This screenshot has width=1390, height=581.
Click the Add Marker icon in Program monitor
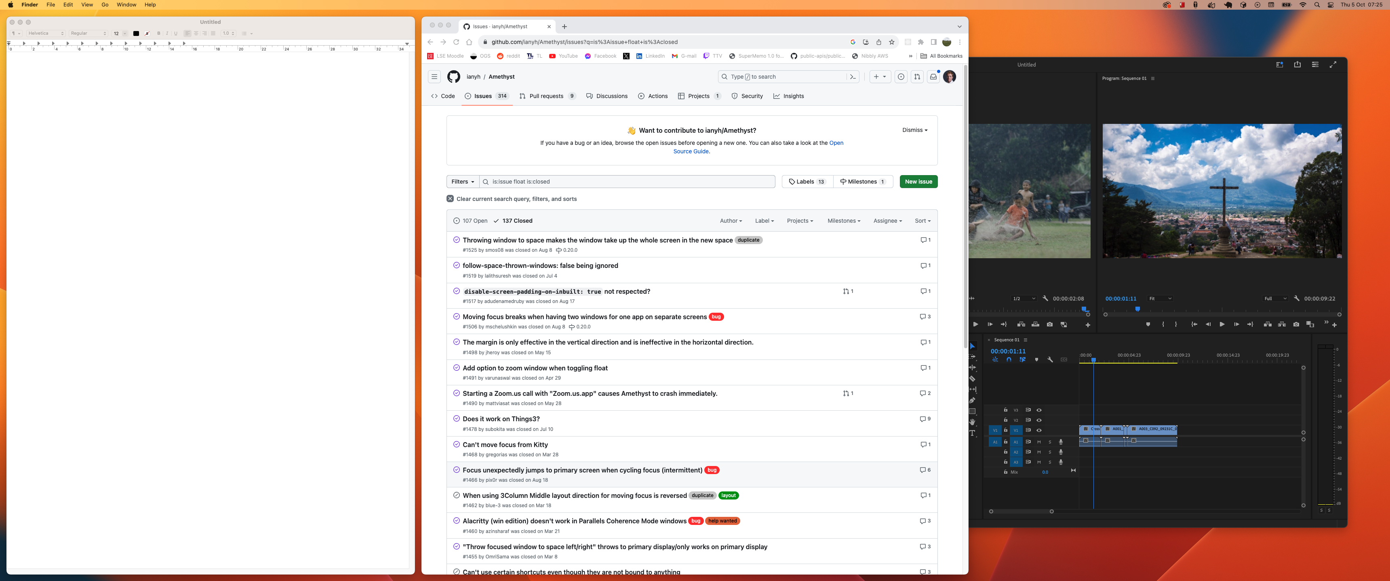tap(1148, 324)
